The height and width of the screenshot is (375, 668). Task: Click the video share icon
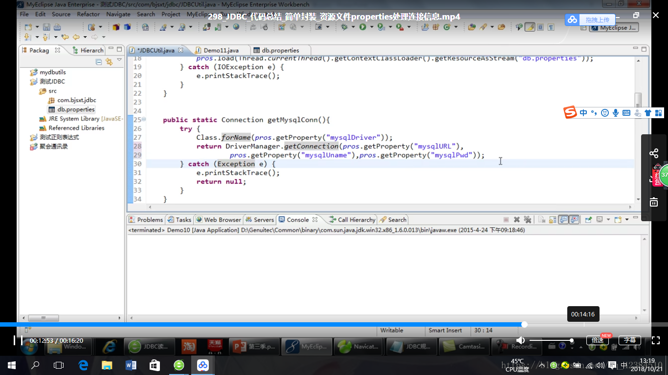[x=654, y=153]
